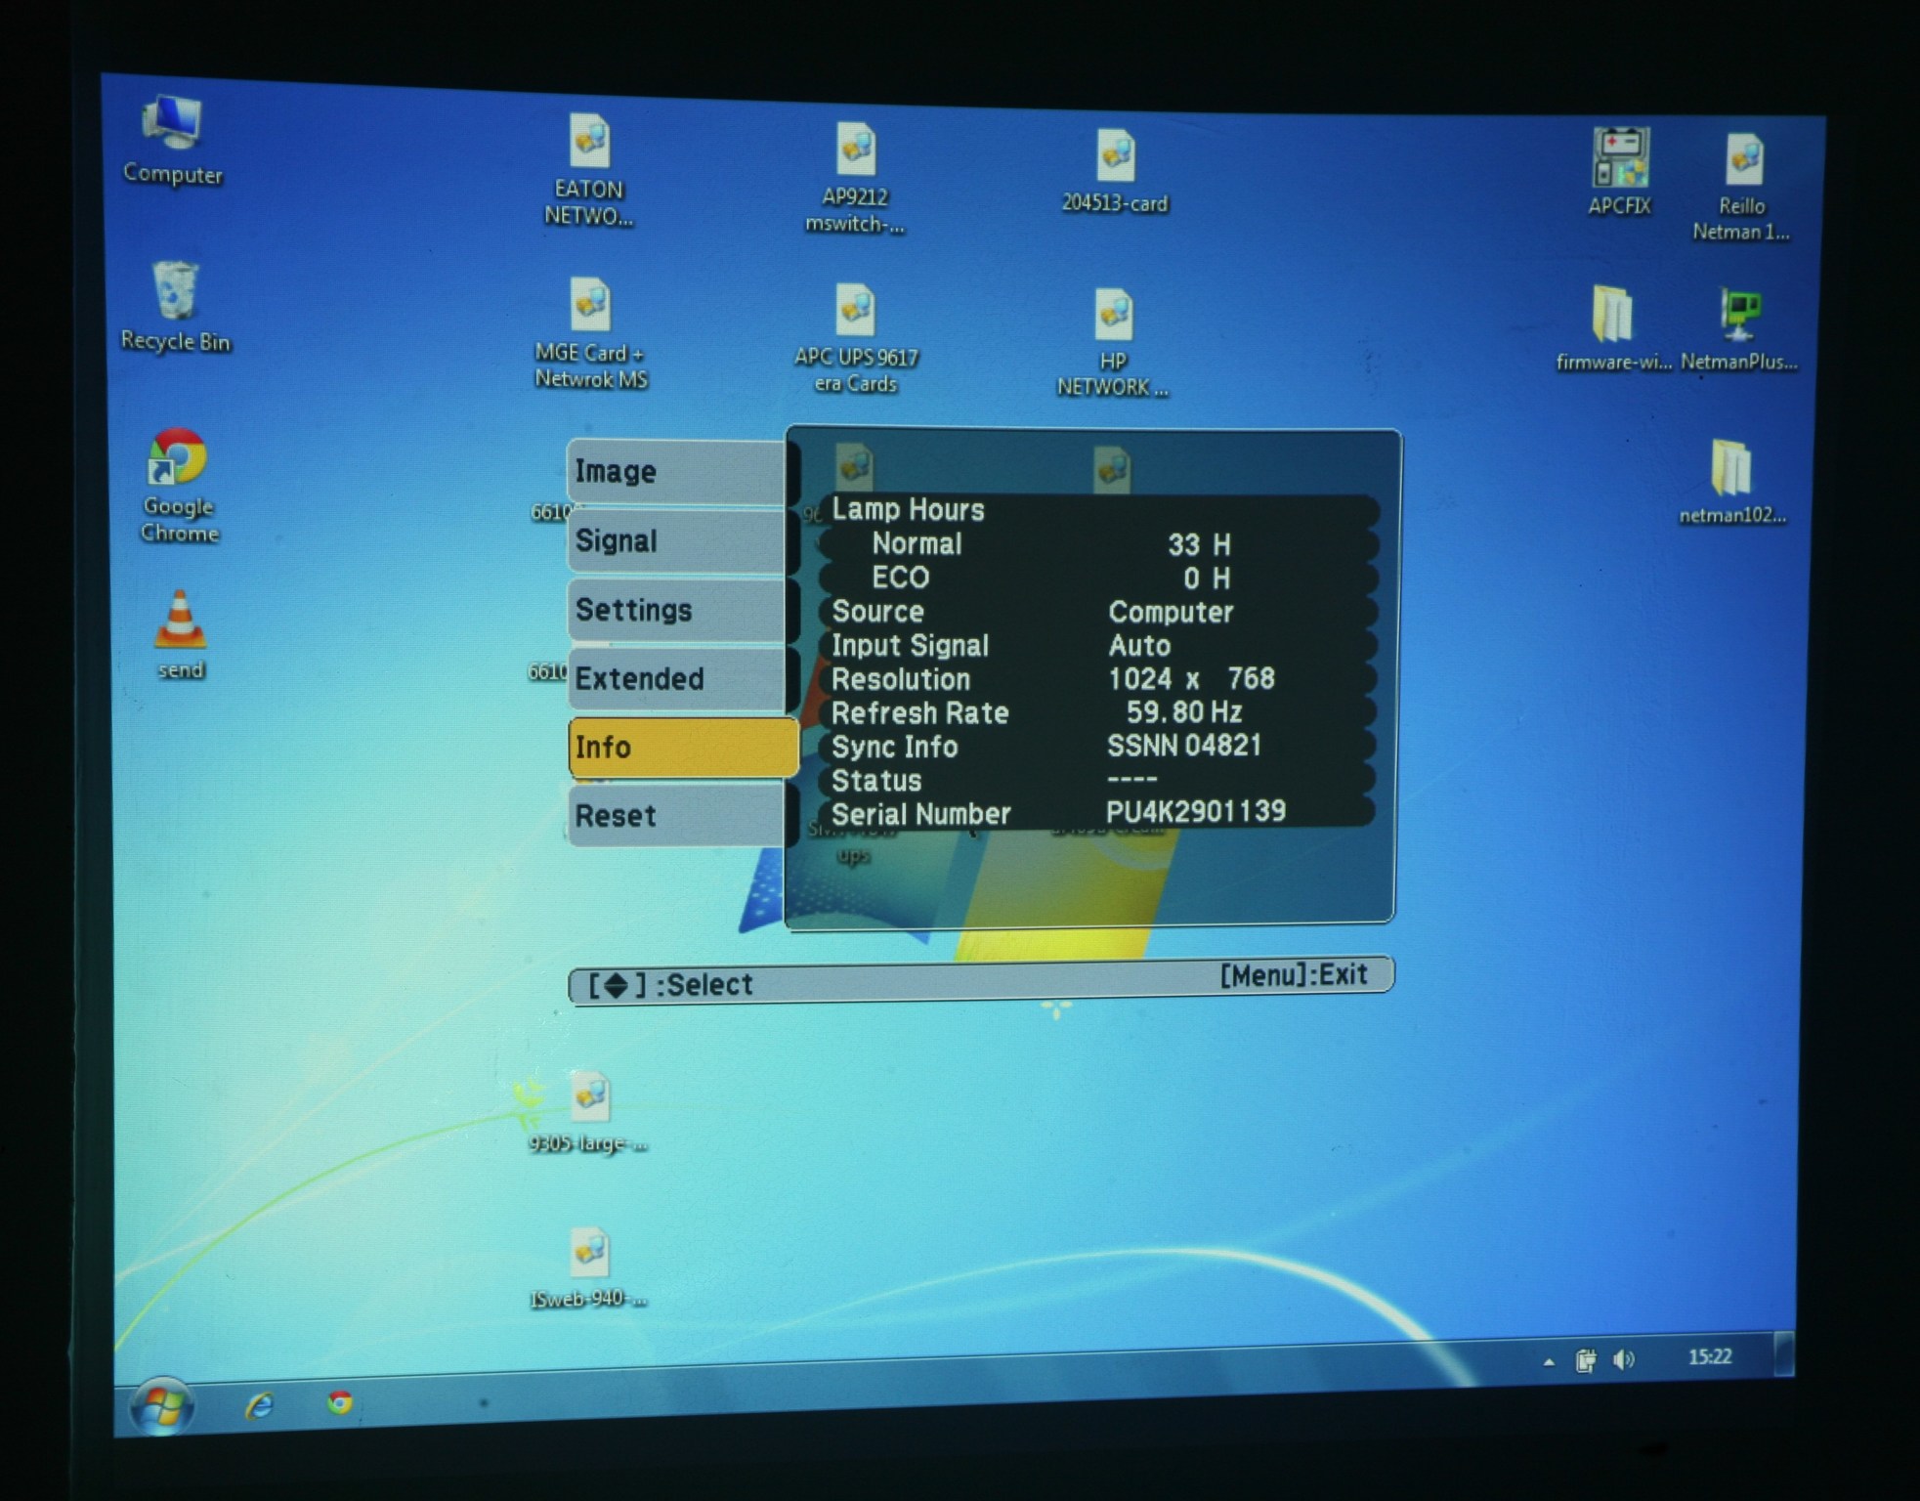Screen dimensions: 1920x1501
Task: Launch Internet Explorer from the taskbar
Action: click(x=259, y=1406)
